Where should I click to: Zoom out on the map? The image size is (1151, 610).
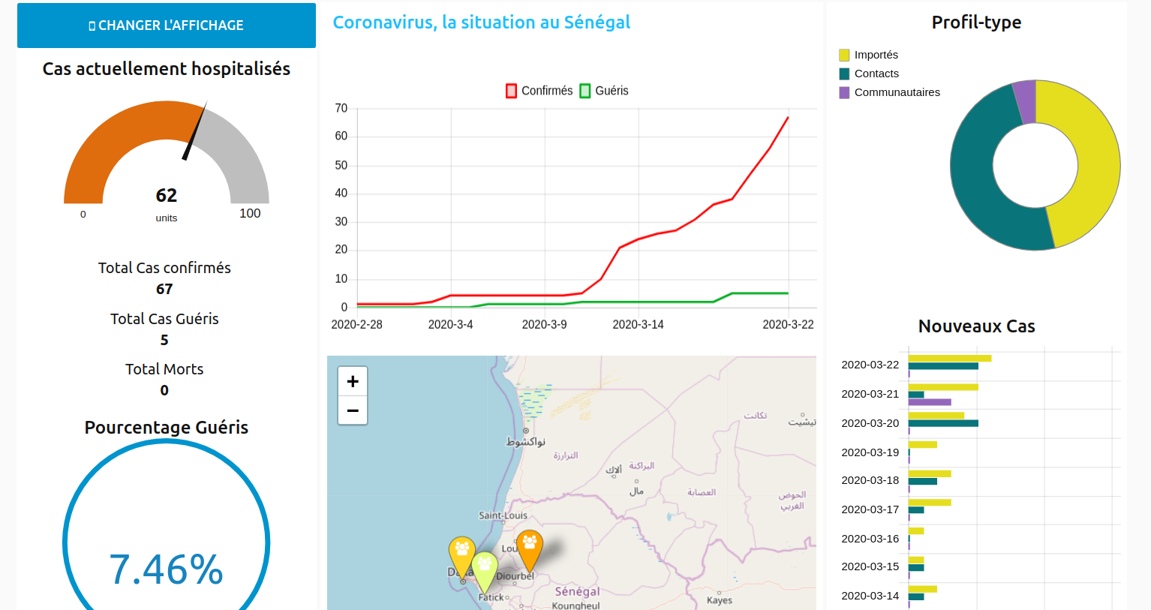353,410
